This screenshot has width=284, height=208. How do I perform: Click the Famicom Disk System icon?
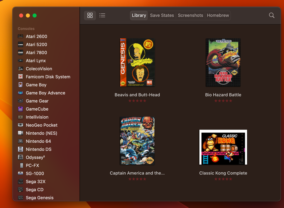20,77
